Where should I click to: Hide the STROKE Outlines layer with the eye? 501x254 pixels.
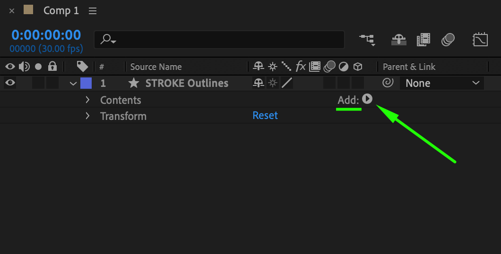click(x=10, y=83)
